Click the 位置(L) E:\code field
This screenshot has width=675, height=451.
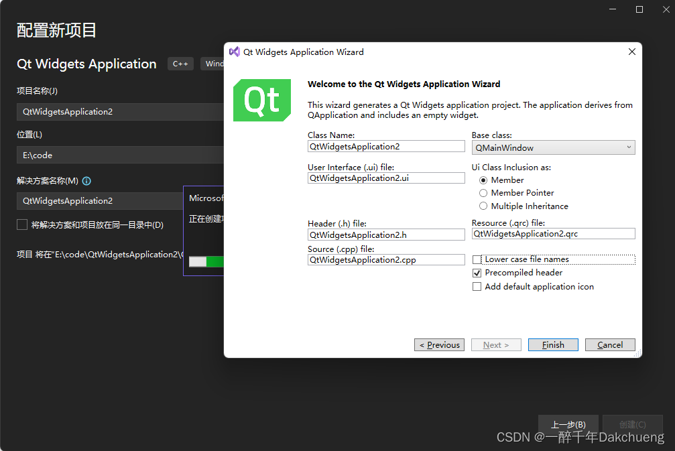(x=120, y=155)
